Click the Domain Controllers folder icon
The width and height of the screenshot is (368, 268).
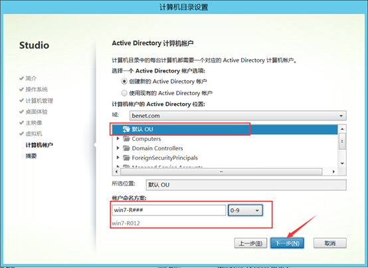pos(126,148)
